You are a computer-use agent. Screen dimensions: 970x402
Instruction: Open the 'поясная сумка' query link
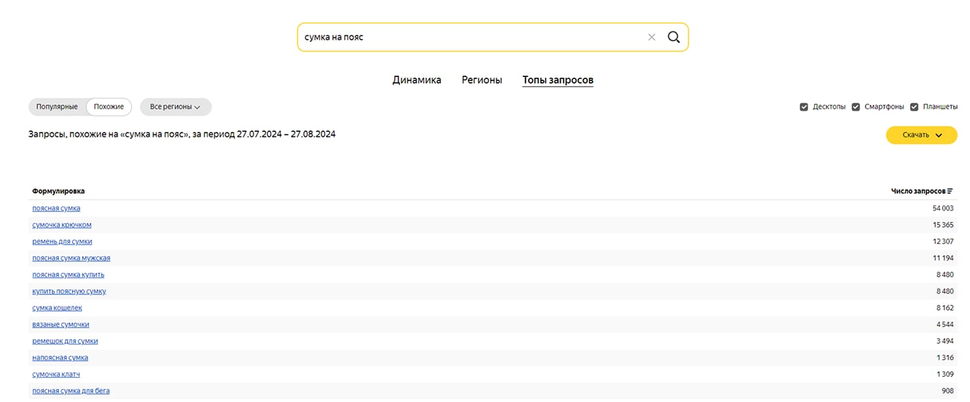[x=56, y=208]
